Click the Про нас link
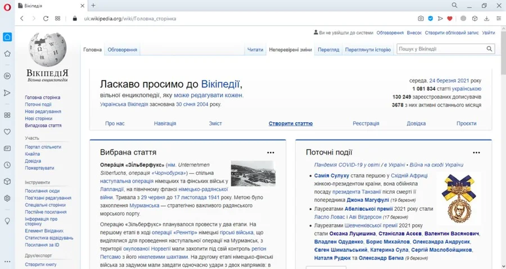This screenshot has width=506, height=269. coord(115,123)
